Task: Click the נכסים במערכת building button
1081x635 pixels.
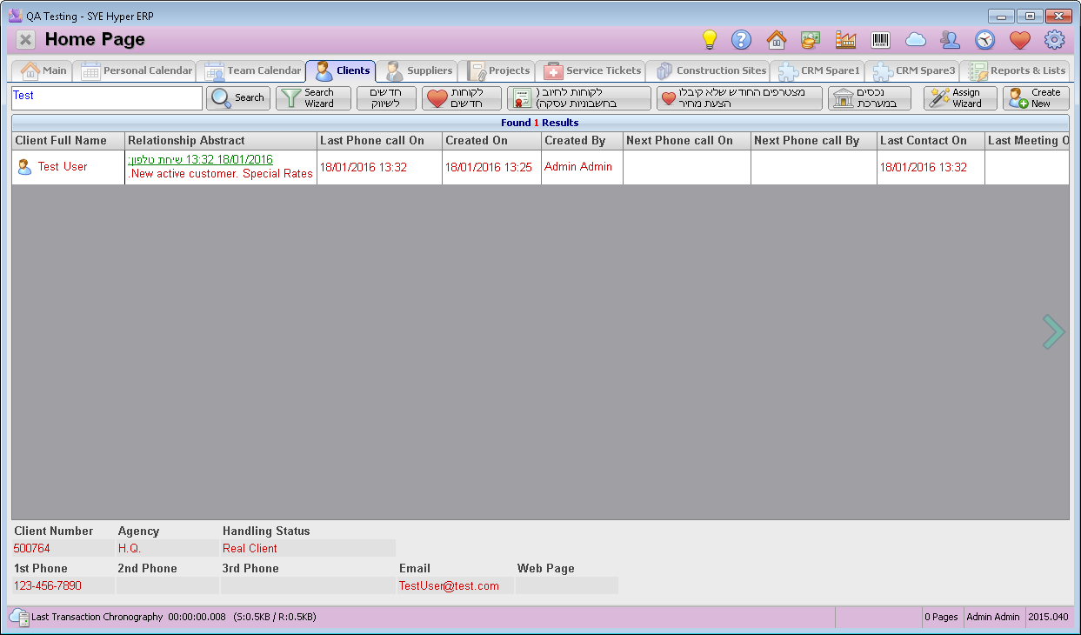Action: coord(870,98)
